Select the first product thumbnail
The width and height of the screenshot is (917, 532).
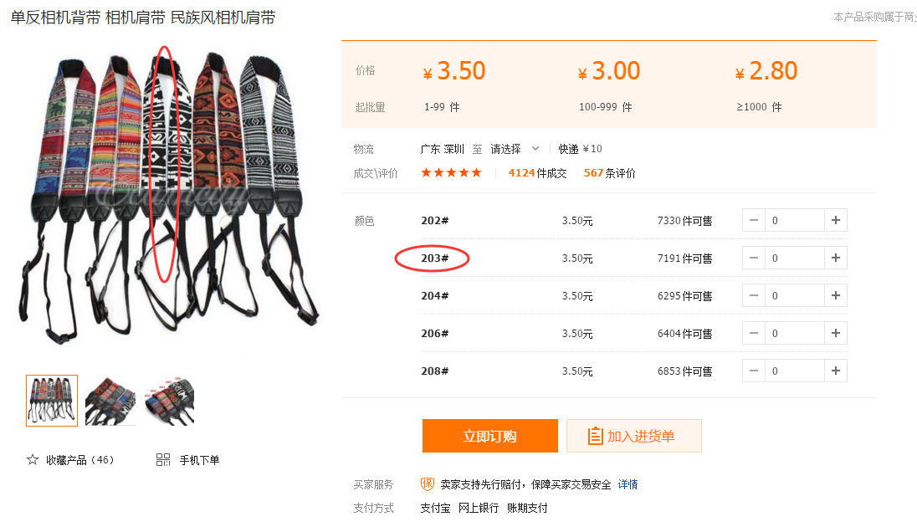point(52,401)
